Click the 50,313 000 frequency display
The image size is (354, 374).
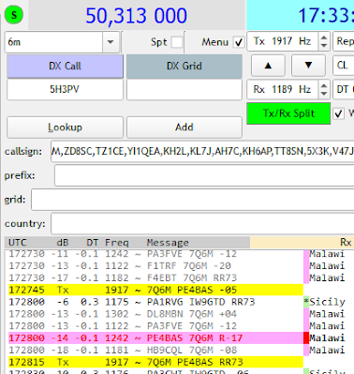(137, 16)
